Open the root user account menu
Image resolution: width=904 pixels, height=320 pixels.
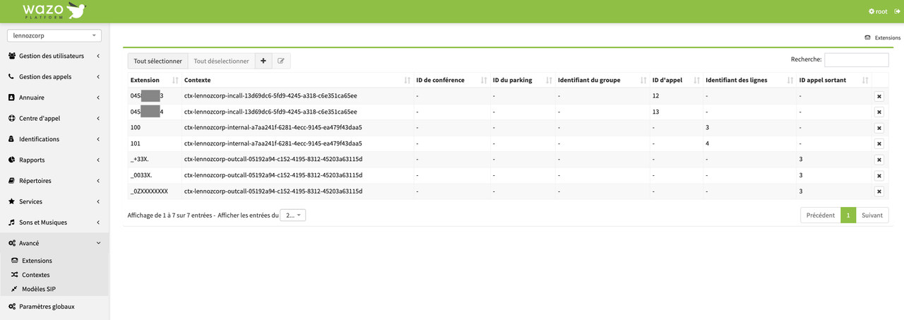click(x=878, y=11)
